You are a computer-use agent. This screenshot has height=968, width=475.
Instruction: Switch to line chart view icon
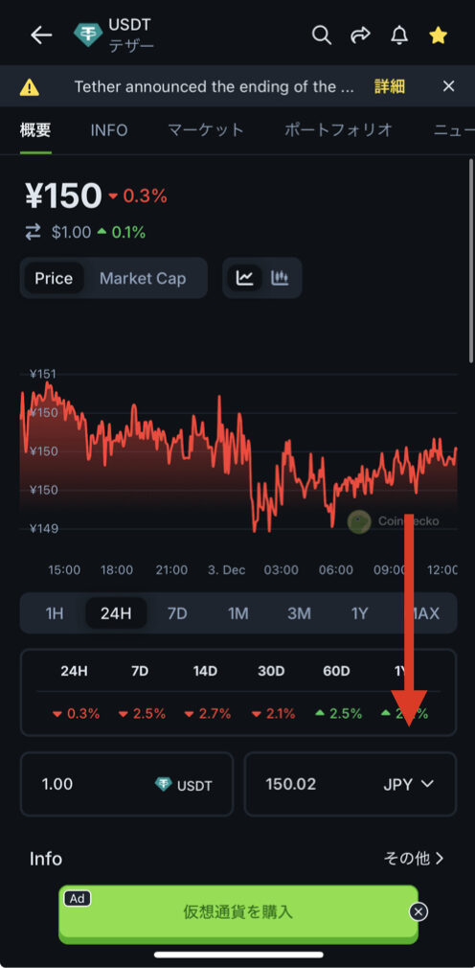click(x=245, y=278)
